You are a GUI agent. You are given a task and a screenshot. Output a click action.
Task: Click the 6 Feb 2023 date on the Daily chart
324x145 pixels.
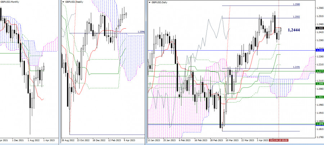[x=185, y=140]
